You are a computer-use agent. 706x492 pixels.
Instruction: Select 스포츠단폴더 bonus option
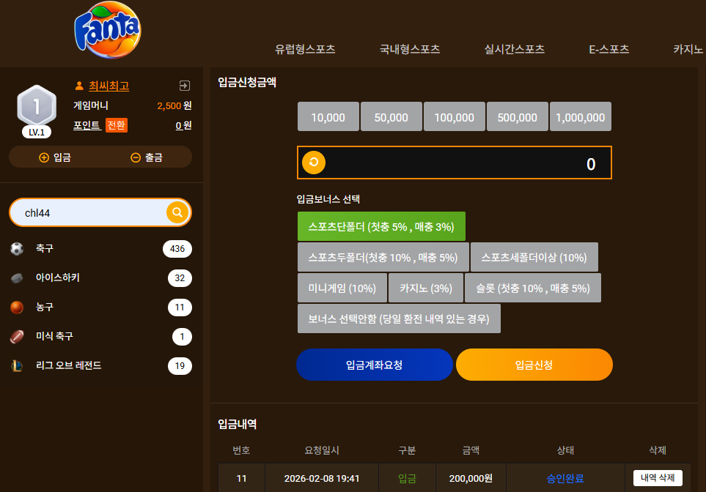[x=381, y=226]
